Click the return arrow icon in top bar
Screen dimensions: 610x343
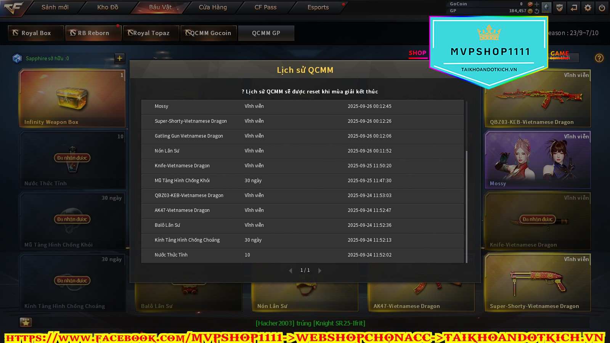click(x=574, y=8)
